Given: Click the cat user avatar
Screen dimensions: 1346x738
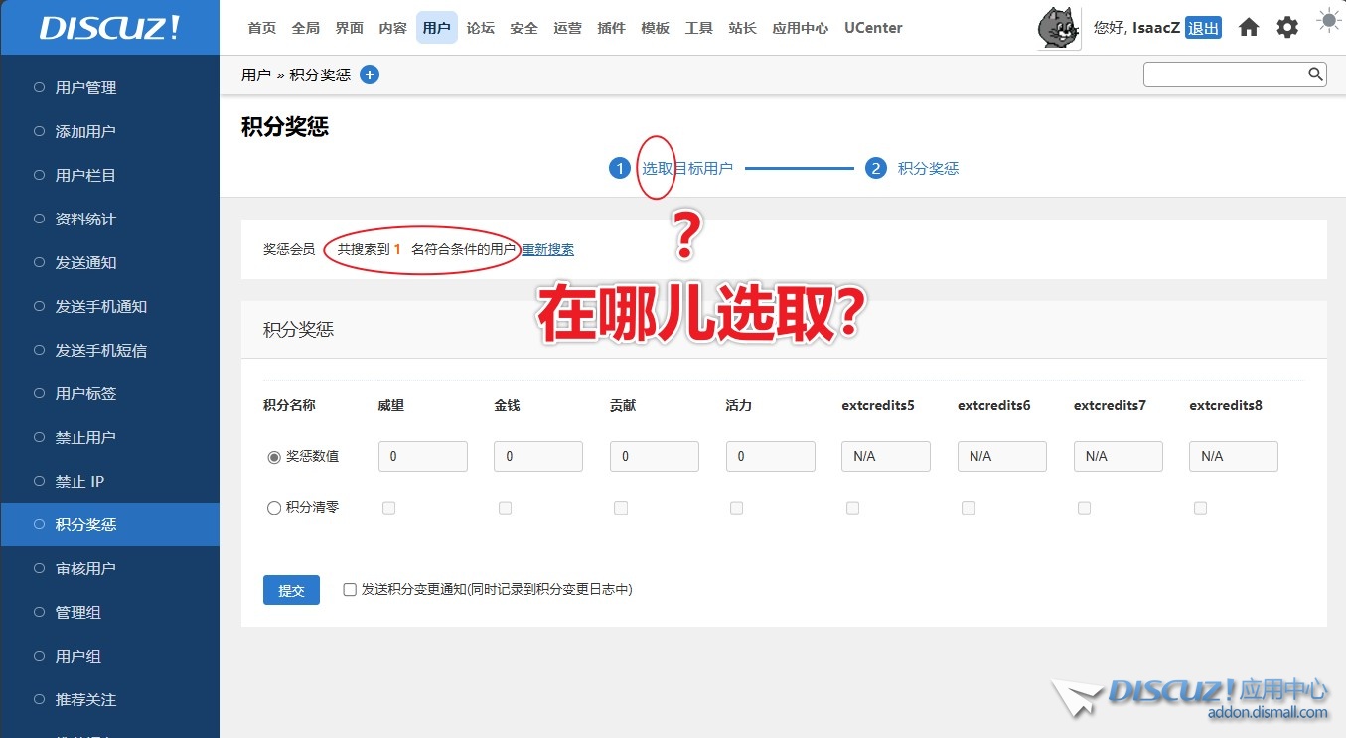Looking at the screenshot, I should [1059, 28].
